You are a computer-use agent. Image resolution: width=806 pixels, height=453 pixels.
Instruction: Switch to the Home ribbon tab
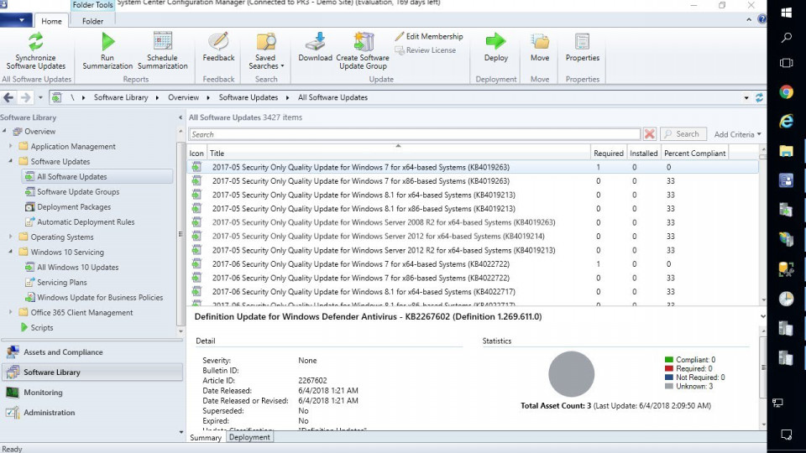51,21
